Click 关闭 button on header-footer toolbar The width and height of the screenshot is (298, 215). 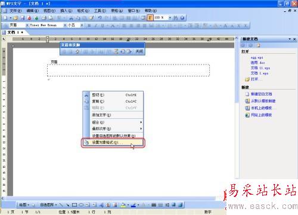[139, 51]
